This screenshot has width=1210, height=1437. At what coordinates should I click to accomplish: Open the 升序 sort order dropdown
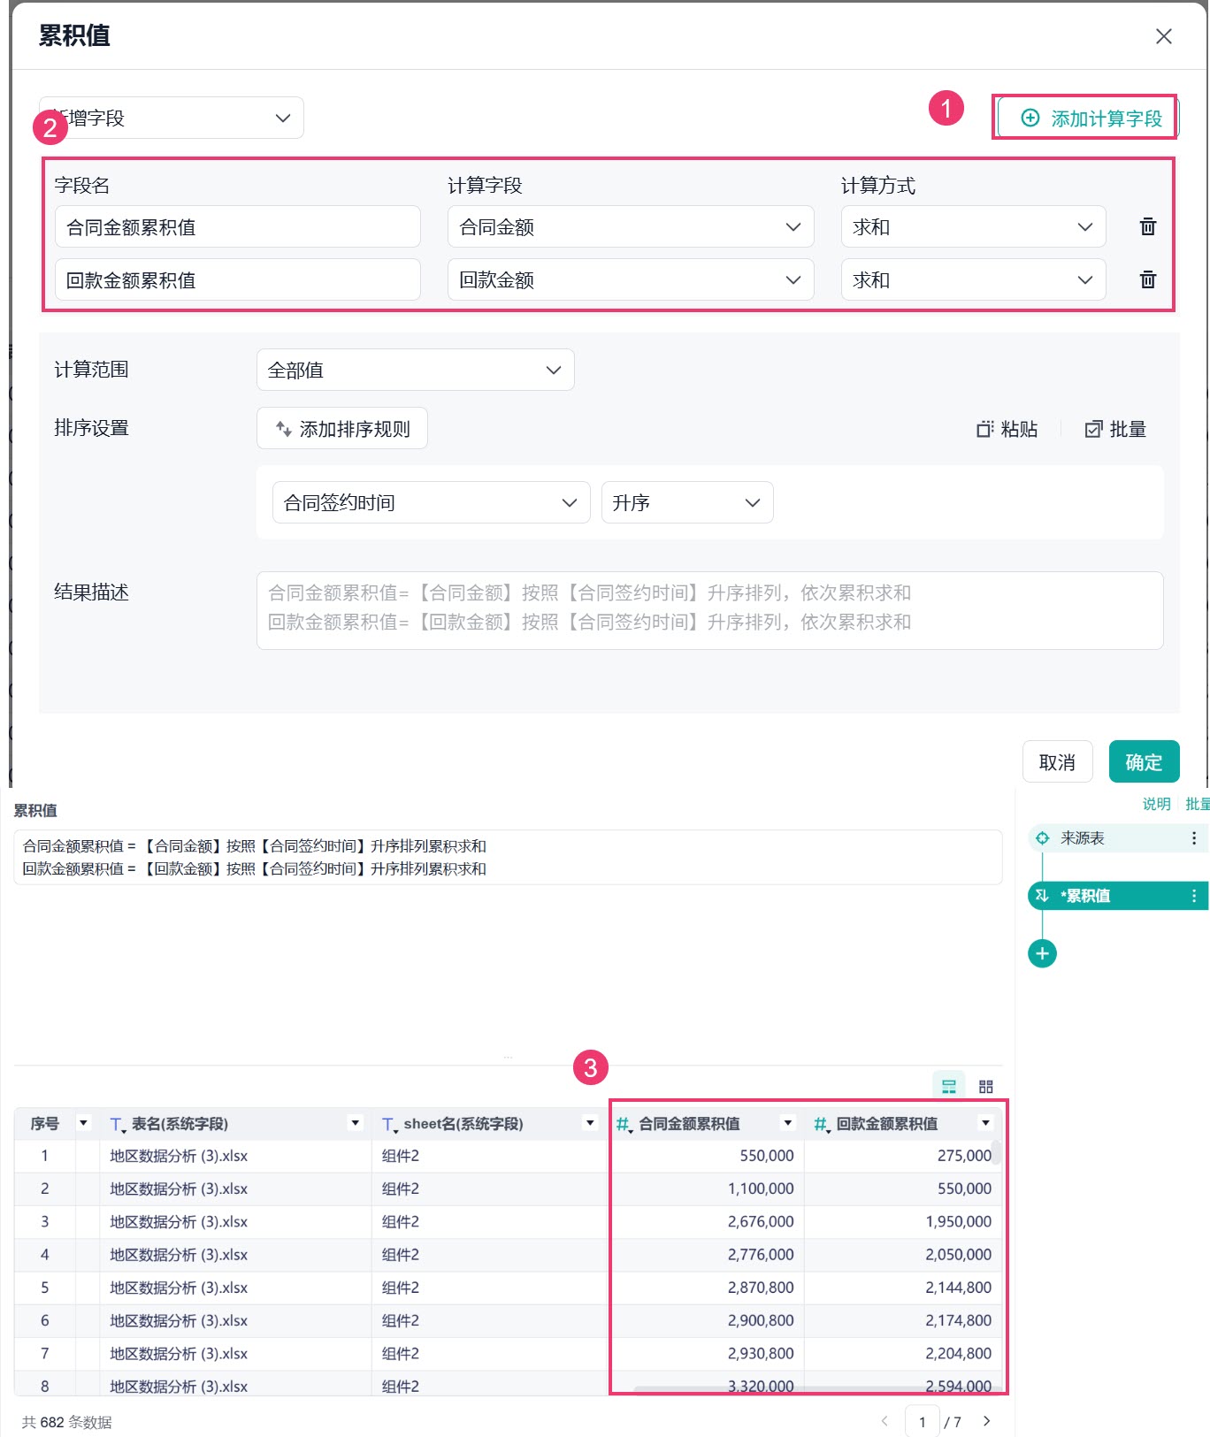(x=687, y=502)
